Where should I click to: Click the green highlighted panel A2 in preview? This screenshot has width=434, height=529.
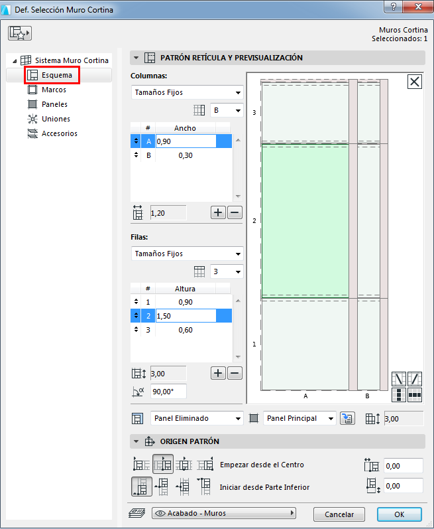[x=305, y=221]
